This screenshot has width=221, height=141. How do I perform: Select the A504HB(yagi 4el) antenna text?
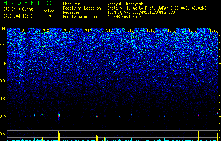pyautogui.click(x=124, y=17)
